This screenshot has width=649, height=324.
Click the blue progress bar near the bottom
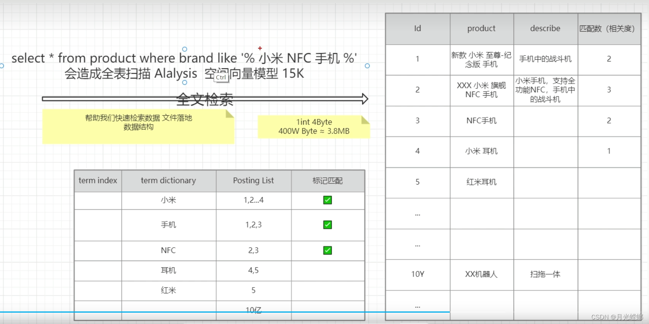(x=225, y=312)
